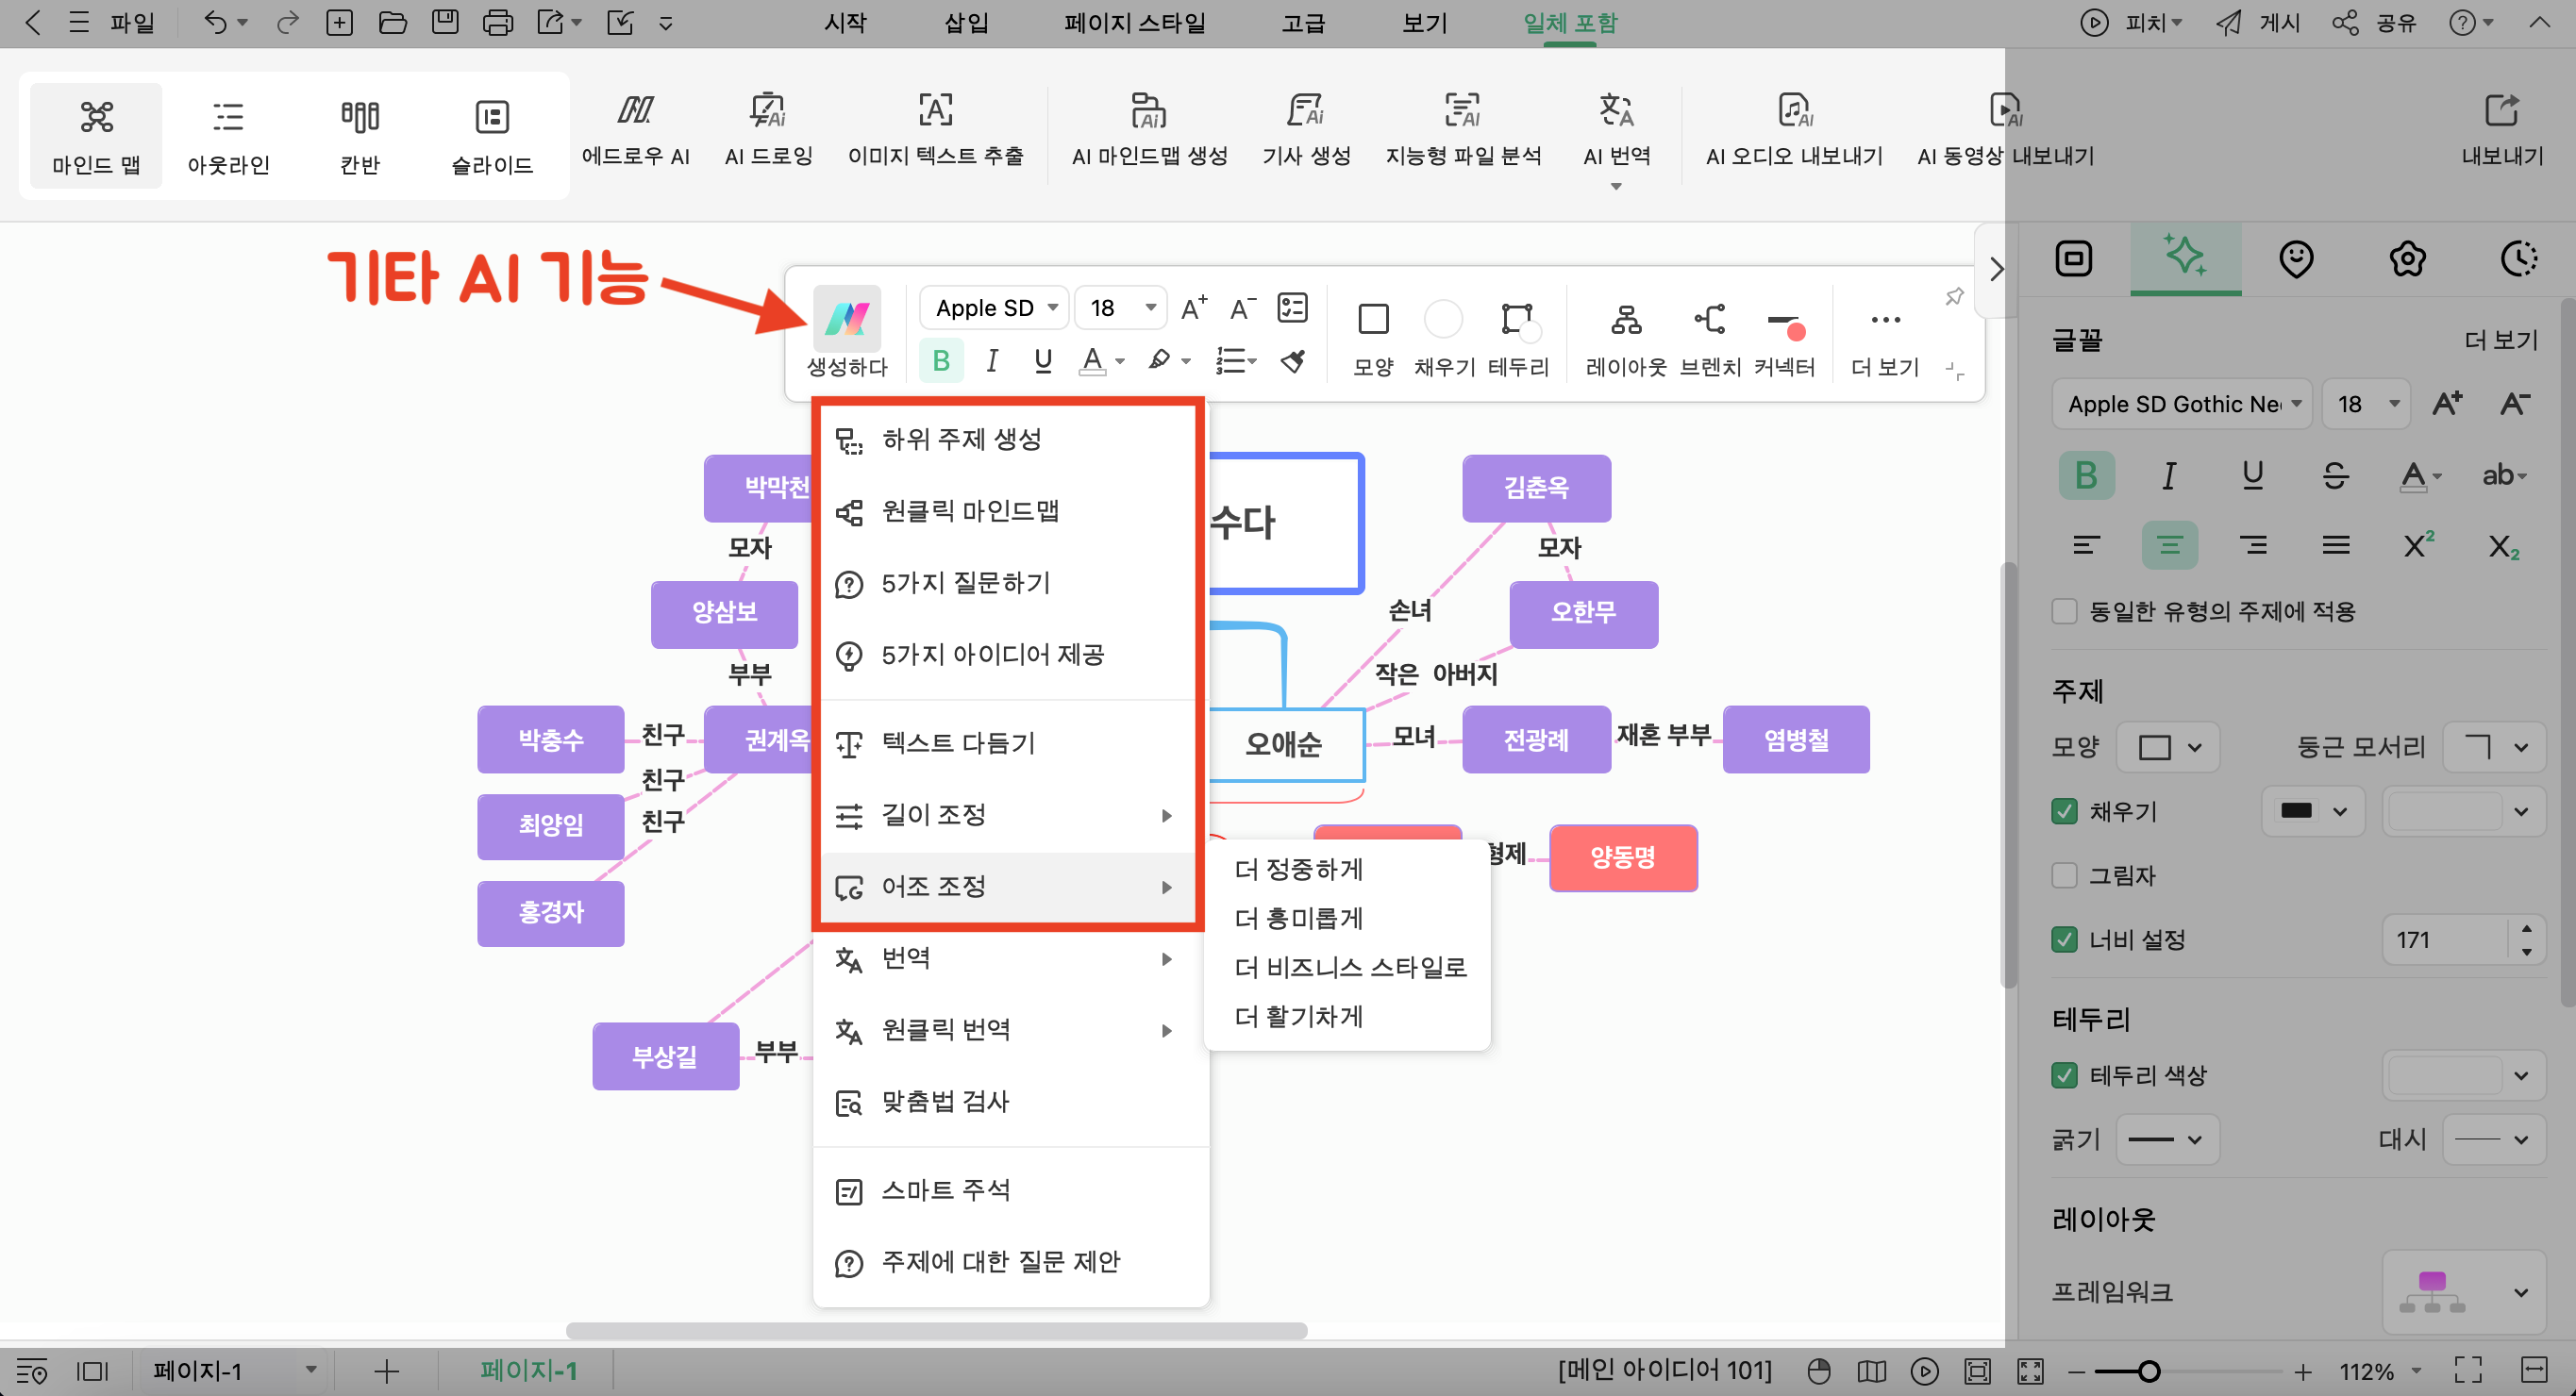2576x1396 pixels.
Task: Add a new page with plus button
Action: pyautogui.click(x=386, y=1372)
